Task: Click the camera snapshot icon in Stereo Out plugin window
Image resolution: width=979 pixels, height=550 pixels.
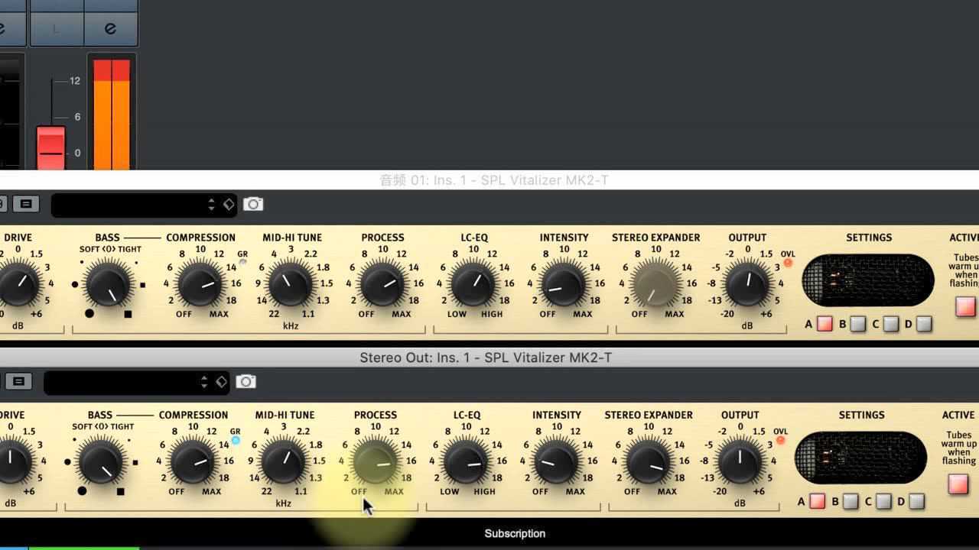Action: (x=246, y=381)
